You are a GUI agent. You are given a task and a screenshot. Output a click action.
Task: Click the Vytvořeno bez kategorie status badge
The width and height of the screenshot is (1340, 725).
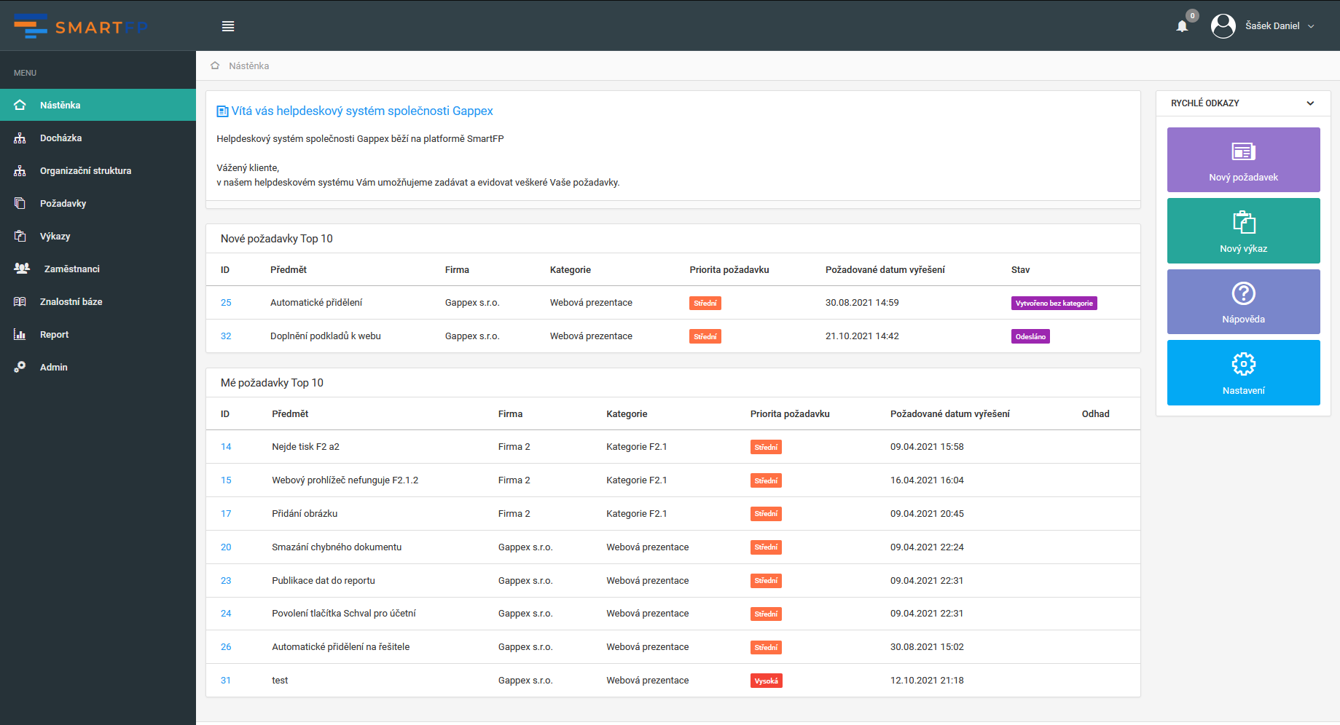coord(1054,304)
